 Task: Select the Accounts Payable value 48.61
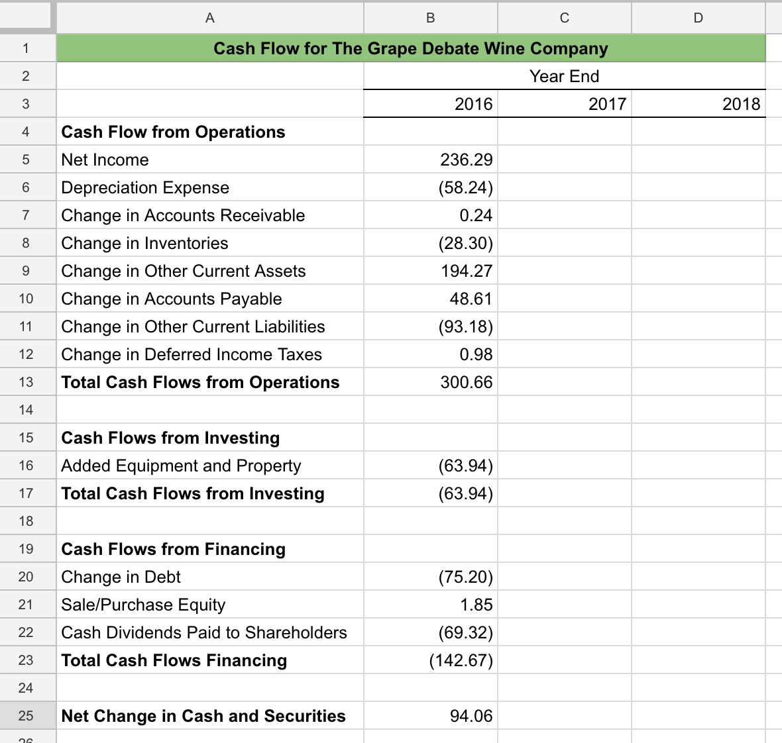click(431, 299)
